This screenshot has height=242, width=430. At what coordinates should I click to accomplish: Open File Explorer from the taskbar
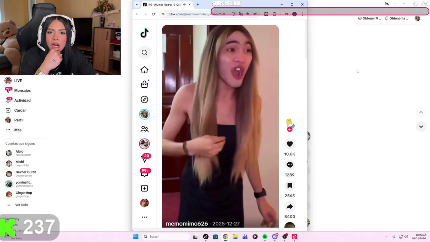pos(235,237)
